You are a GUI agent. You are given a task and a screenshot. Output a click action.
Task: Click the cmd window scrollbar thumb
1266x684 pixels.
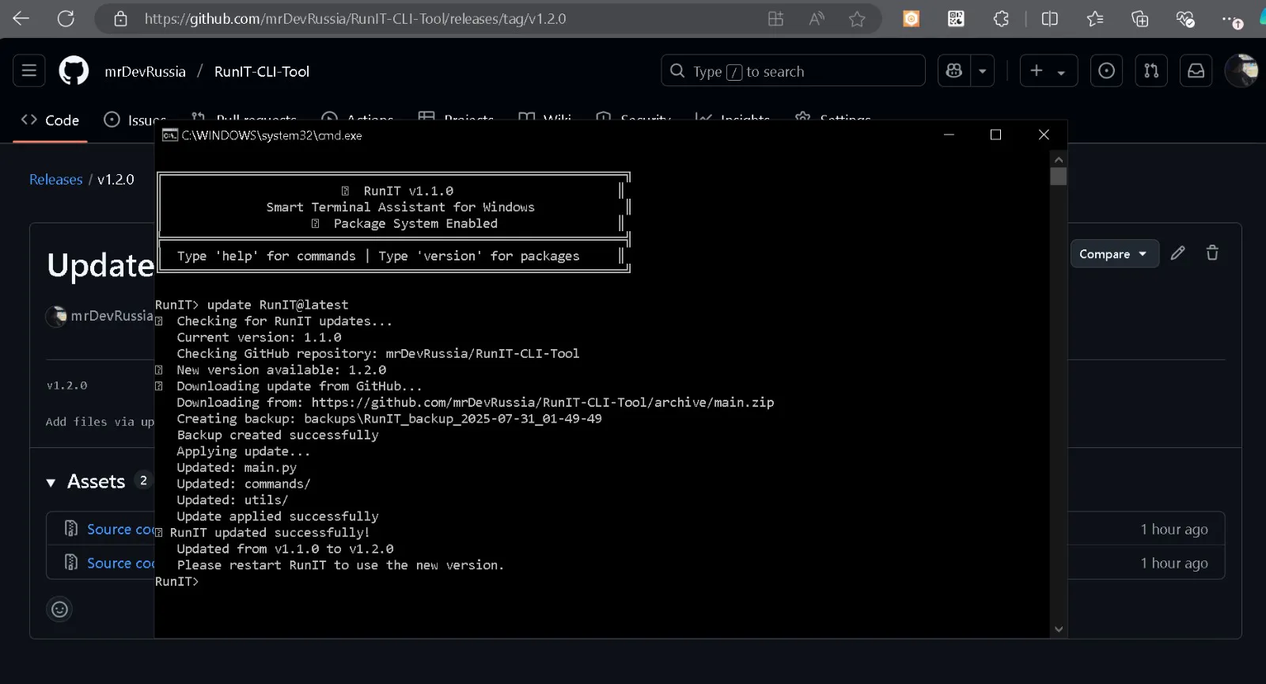[1059, 177]
